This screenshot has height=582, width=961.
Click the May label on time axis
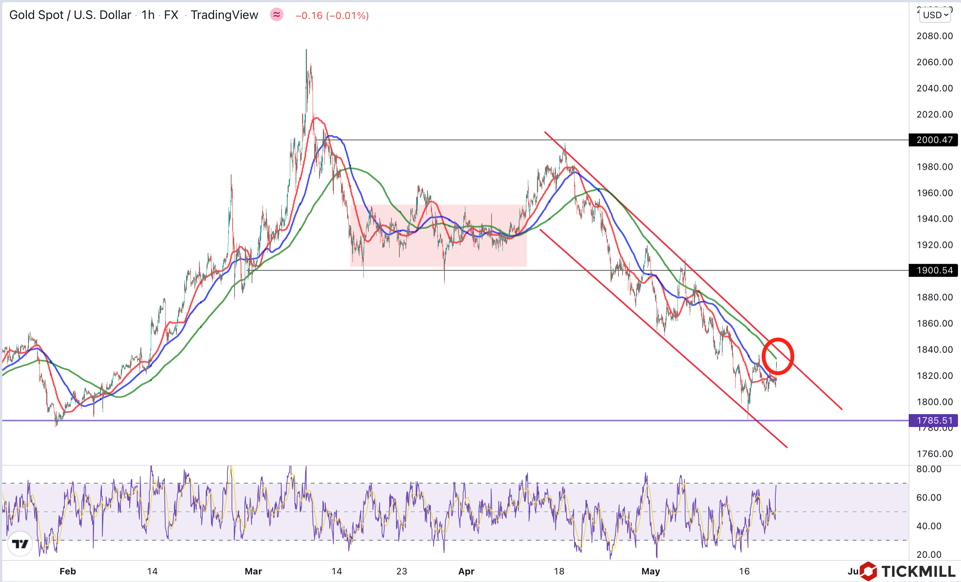(651, 571)
